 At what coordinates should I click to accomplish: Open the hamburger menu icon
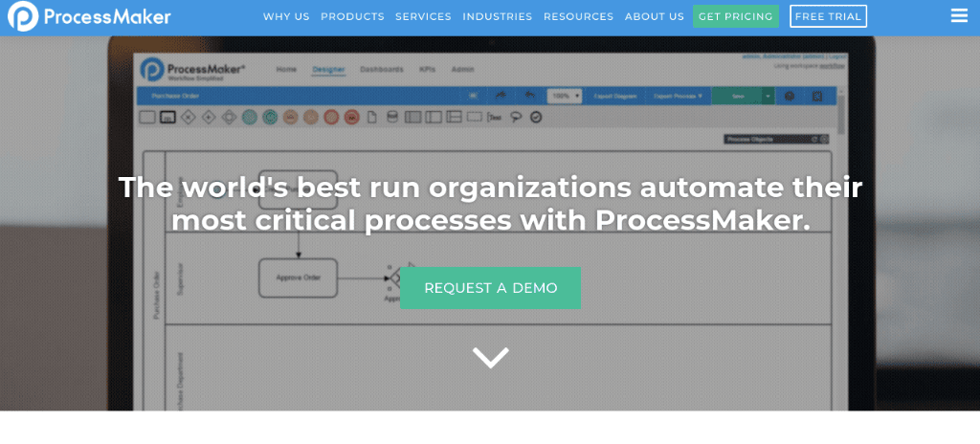[x=959, y=16]
